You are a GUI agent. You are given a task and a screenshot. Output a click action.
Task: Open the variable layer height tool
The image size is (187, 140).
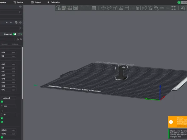[x=94, y=8]
